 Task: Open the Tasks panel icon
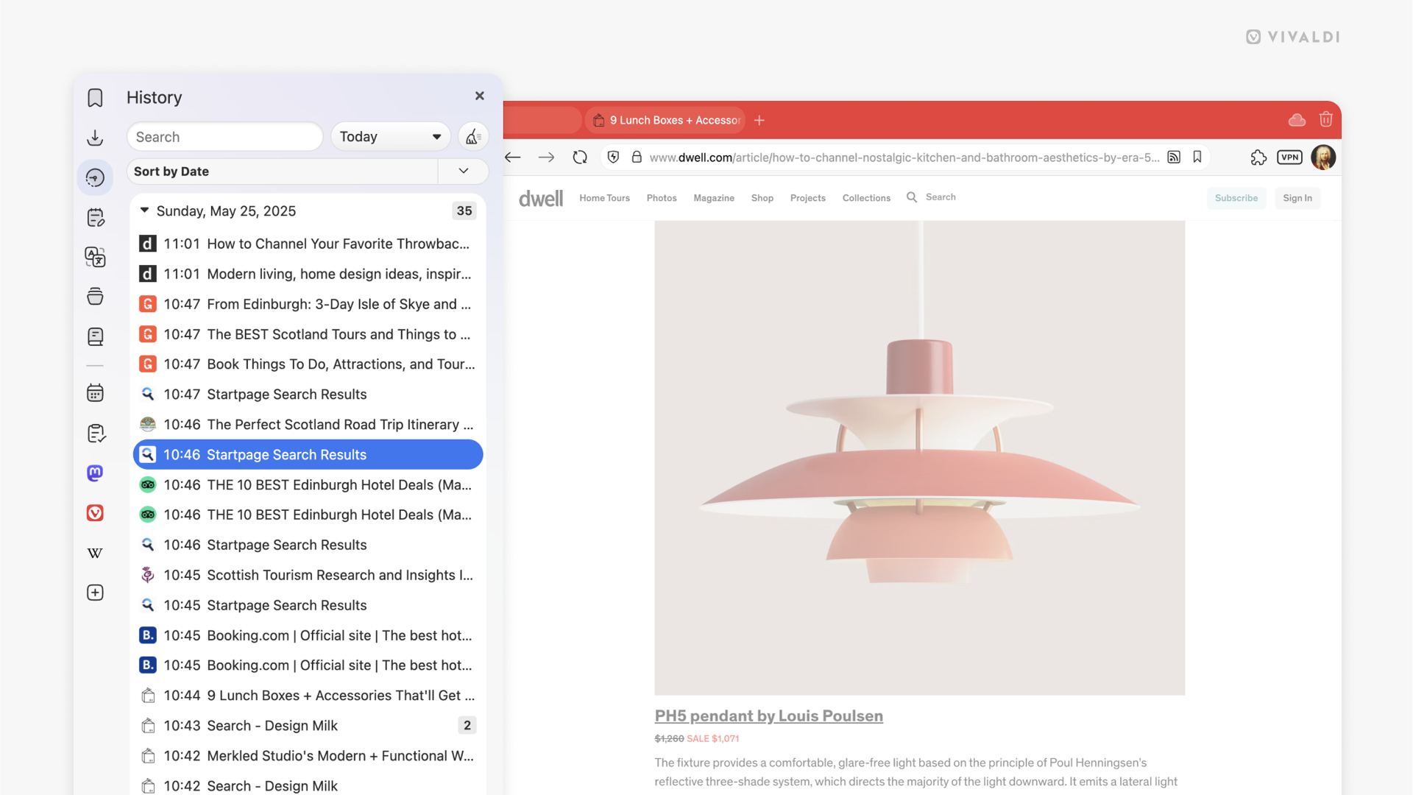pyautogui.click(x=95, y=433)
